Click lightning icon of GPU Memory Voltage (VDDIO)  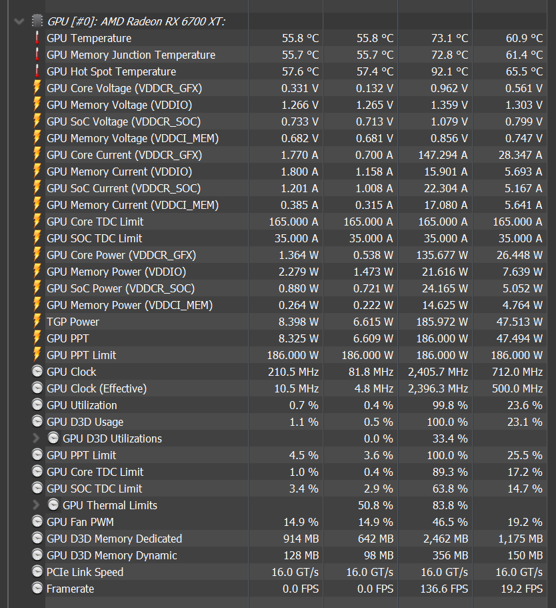(x=37, y=105)
